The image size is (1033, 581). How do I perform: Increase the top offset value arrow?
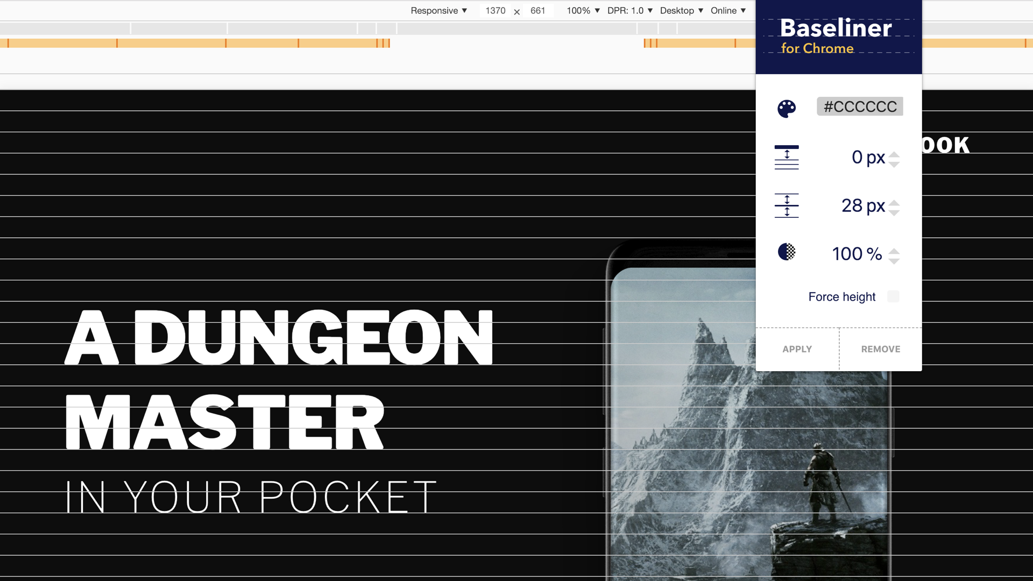[x=894, y=154]
